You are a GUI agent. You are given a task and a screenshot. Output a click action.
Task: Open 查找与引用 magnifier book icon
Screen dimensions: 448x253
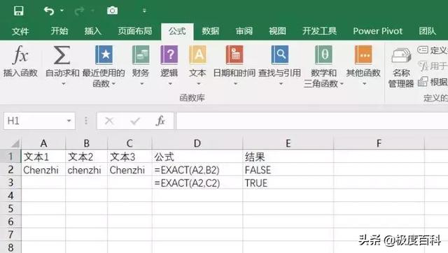point(280,55)
